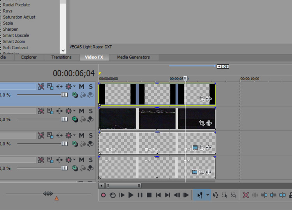Image resolution: width=292 pixels, height=210 pixels.
Task: Mute the second video track
Action: [81, 111]
